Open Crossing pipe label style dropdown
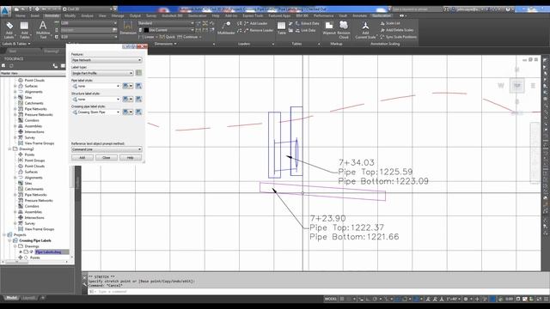Image resolution: width=550 pixels, height=309 pixels. click(x=96, y=112)
